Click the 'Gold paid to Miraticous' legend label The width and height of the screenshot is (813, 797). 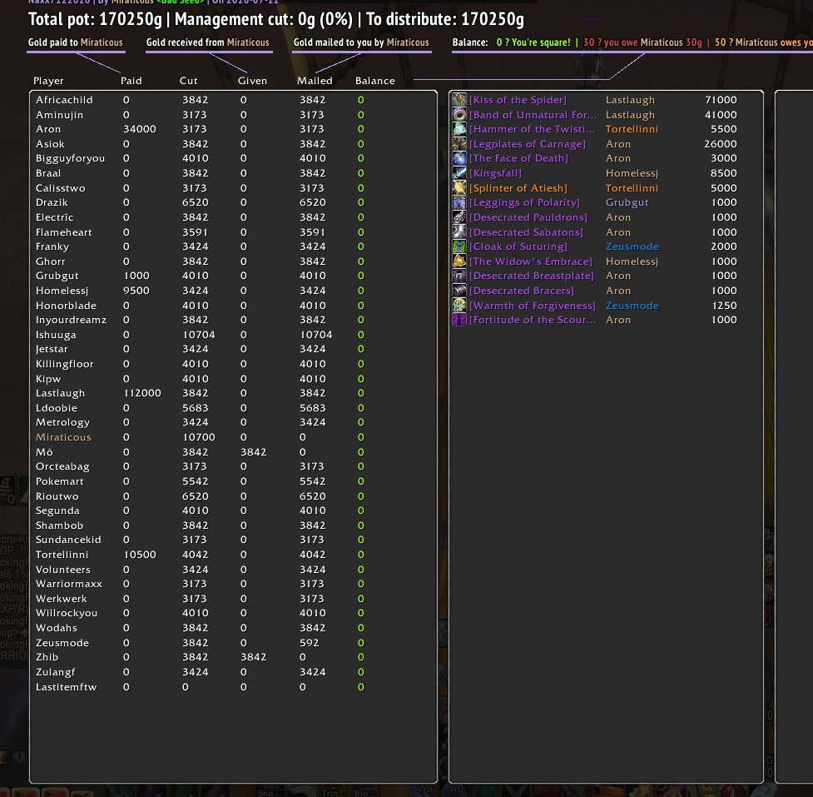[x=75, y=42]
